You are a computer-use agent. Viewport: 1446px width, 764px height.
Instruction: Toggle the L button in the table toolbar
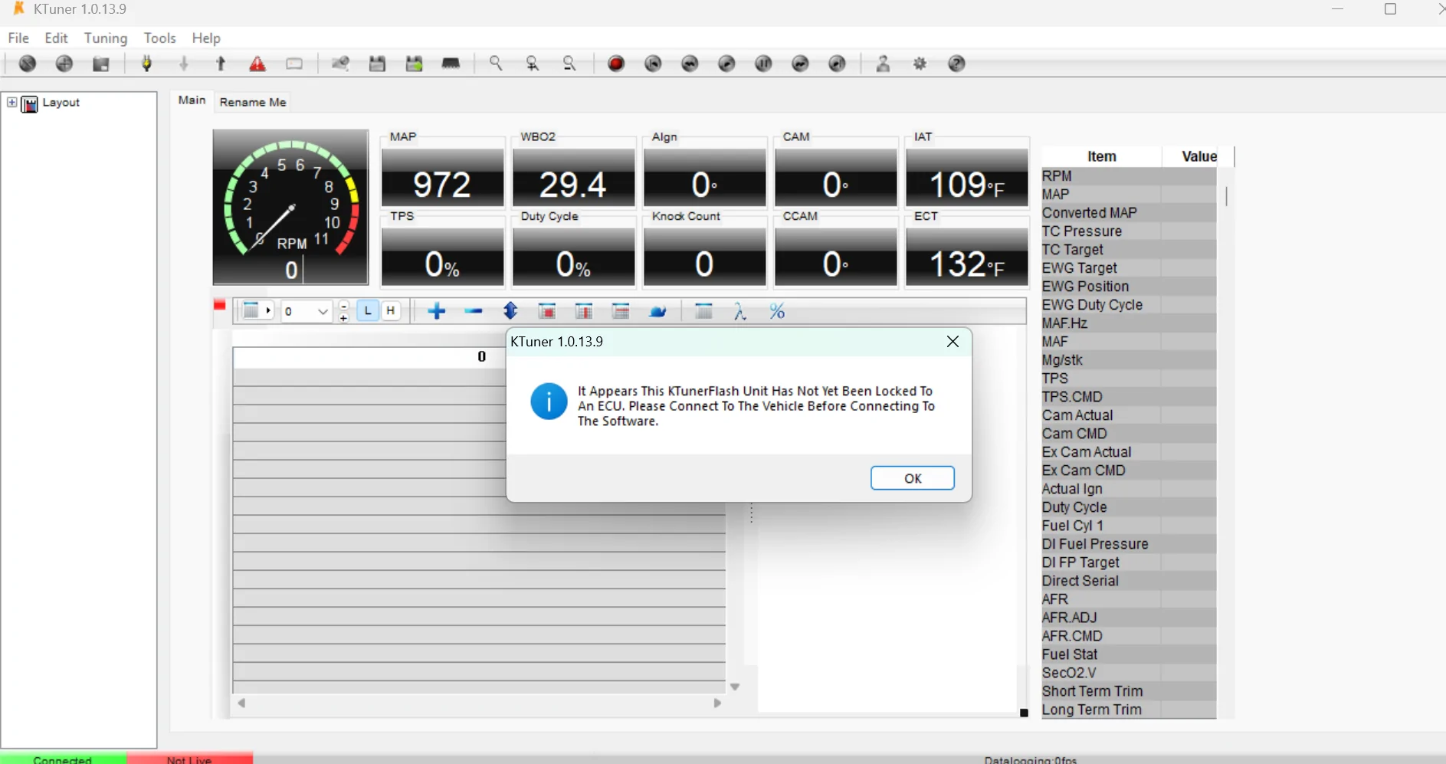point(368,310)
